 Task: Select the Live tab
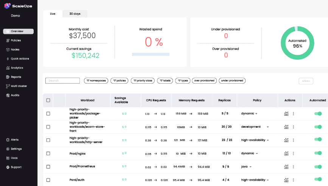53,14
